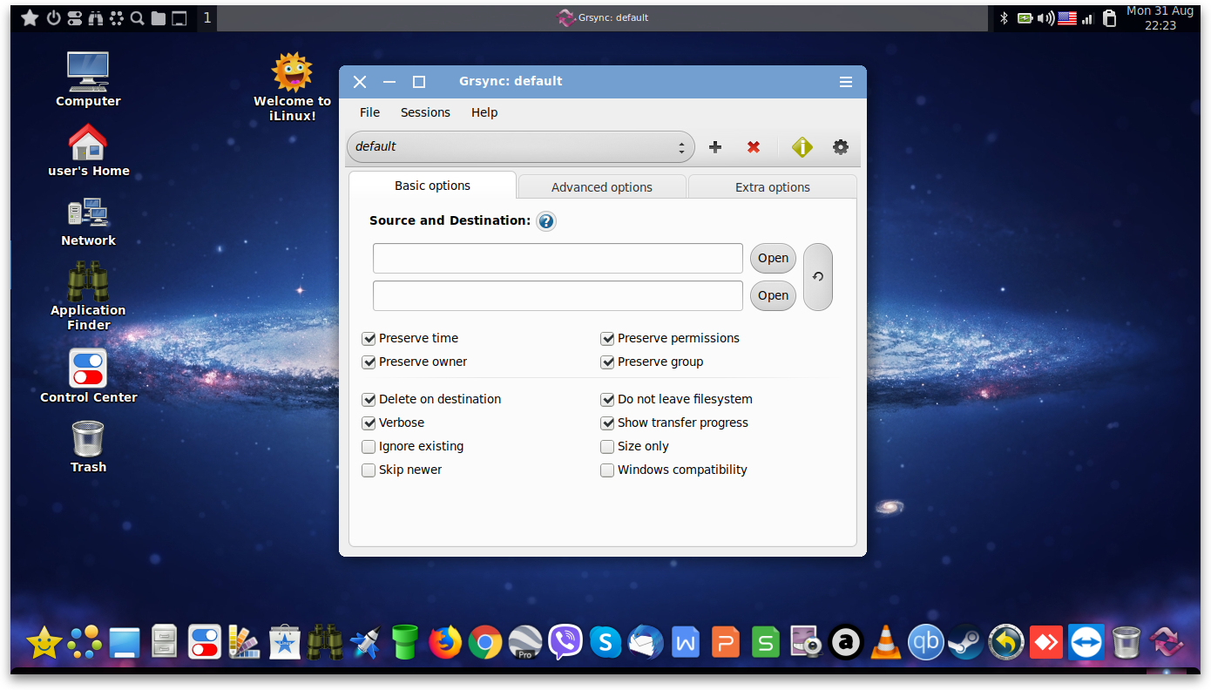Viewport: 1211px width, 690px height.
Task: Toggle Show transfer progress checkbox
Action: click(607, 423)
